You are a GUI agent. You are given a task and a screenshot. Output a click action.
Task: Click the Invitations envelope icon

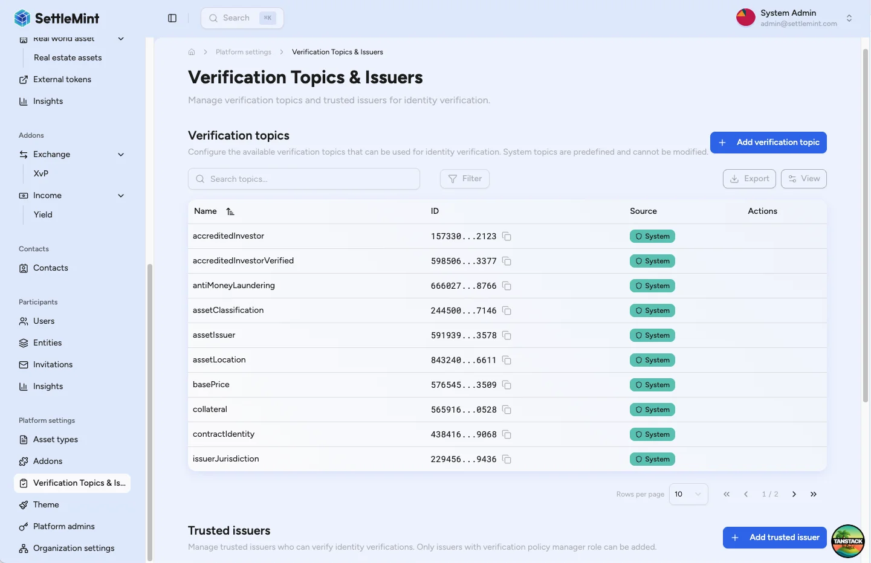click(x=23, y=364)
